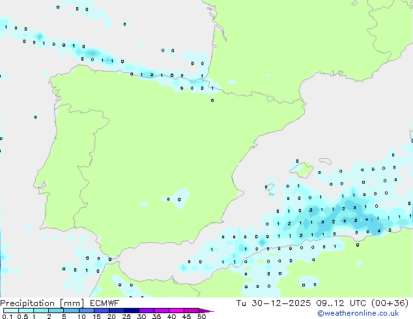Pick the legend swatch between 35 and 40
Screen dimensions: 413x319
[162, 311]
